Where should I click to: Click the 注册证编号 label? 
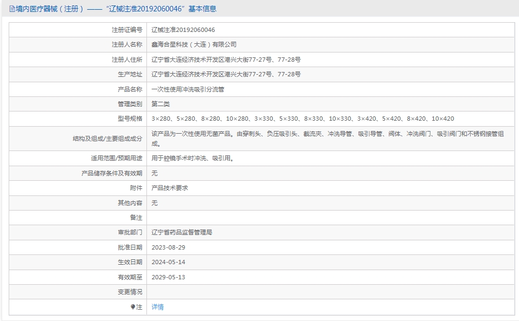(127, 30)
